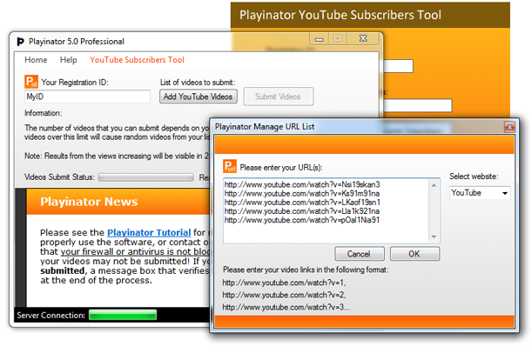Click the Registration ID field containing MyID
The height and width of the screenshot is (346, 532).
tap(87, 96)
